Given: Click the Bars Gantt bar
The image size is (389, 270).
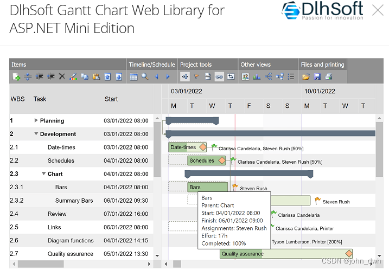Looking at the screenshot, I should click(208, 187).
